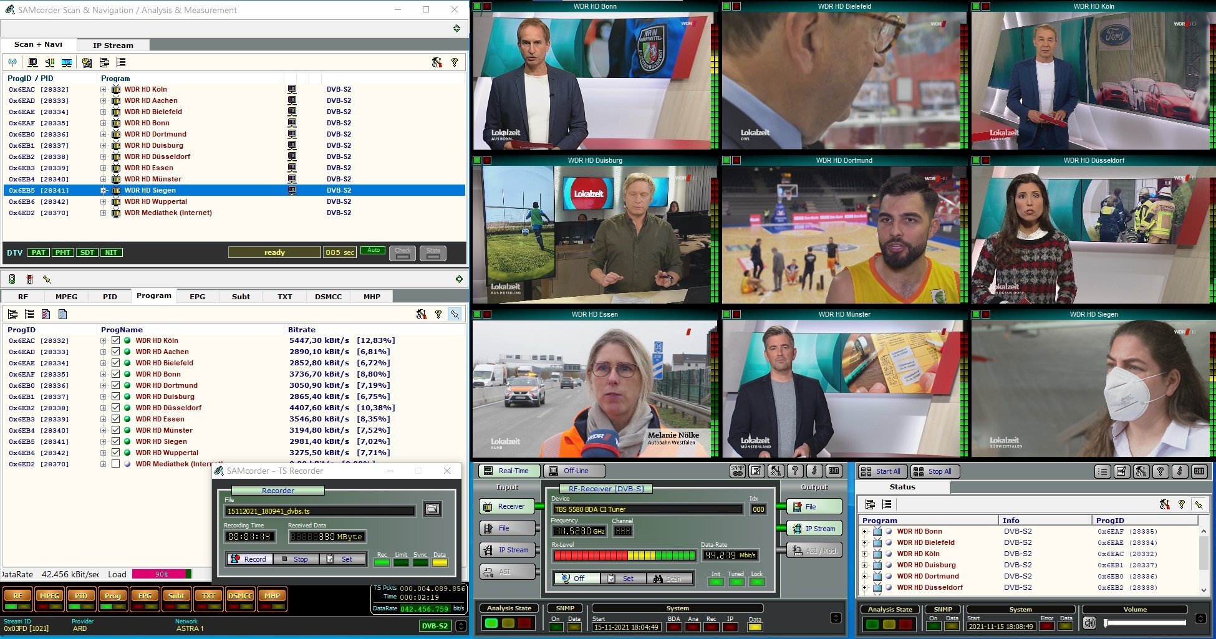
Task: Click the help question mark in Scan toolbar
Action: click(x=455, y=62)
